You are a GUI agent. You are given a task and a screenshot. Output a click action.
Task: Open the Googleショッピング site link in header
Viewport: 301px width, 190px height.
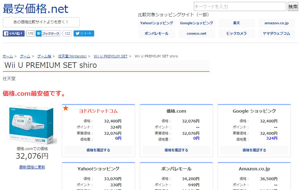[x=196, y=23]
